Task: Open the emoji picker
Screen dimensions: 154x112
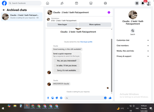Action: coord(105,98)
